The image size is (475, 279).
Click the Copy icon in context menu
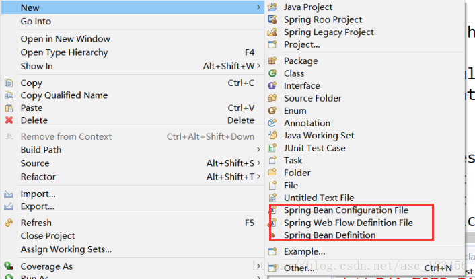(9, 83)
